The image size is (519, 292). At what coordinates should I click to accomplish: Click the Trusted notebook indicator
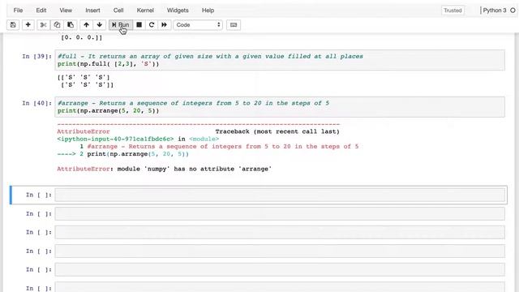click(453, 11)
